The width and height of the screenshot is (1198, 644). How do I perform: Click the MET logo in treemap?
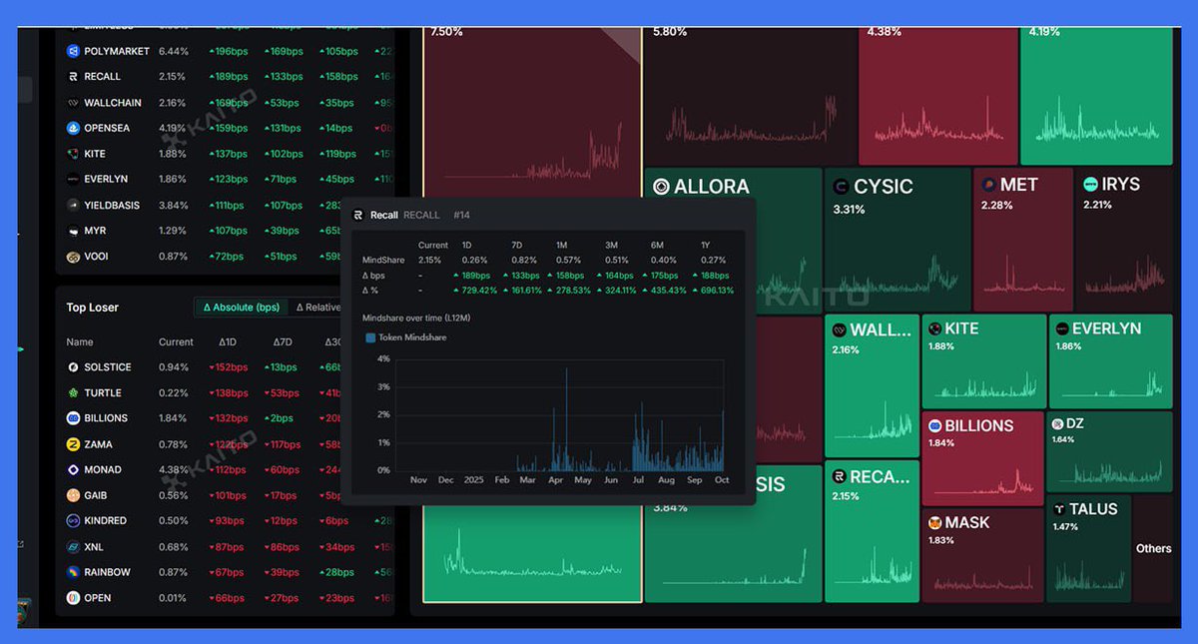(x=988, y=185)
